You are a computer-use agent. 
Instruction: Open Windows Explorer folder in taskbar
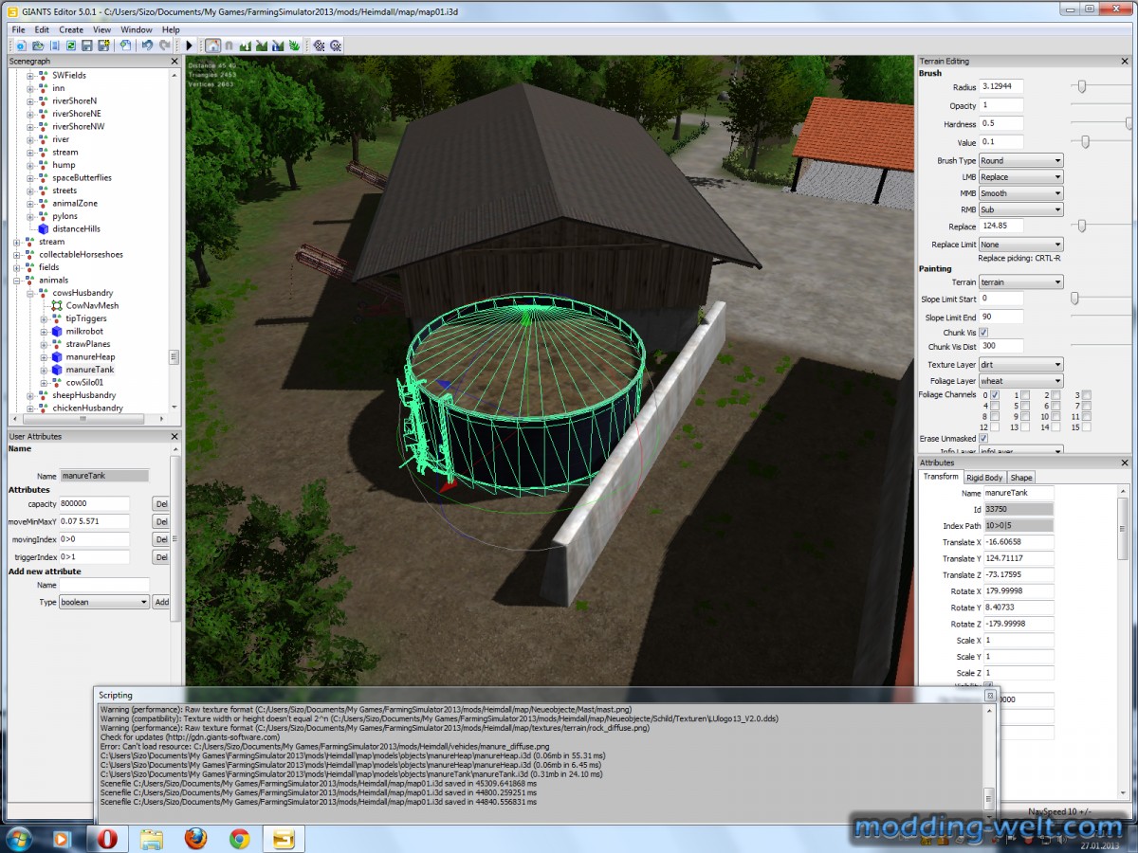(x=151, y=838)
